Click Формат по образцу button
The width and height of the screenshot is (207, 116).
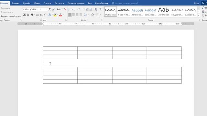[11, 16]
